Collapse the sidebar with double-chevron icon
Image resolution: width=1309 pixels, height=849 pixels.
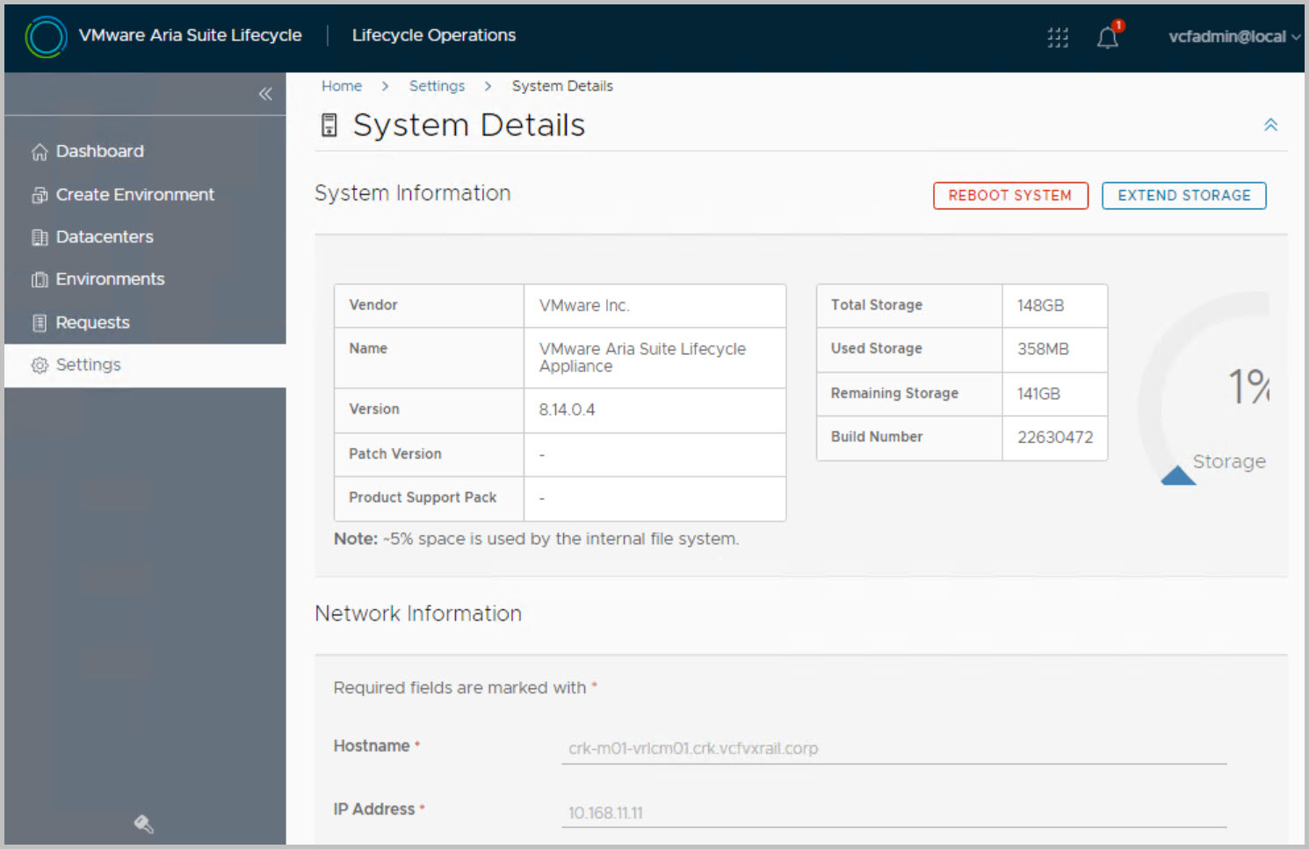coord(265,94)
